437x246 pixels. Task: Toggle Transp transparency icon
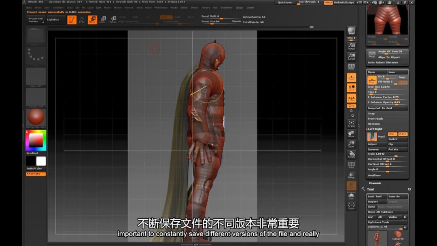click(x=352, y=175)
